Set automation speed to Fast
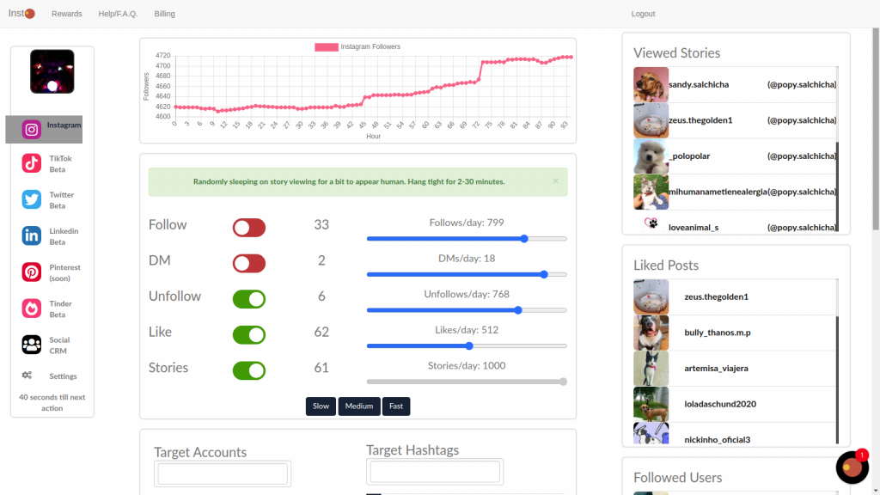 (396, 406)
